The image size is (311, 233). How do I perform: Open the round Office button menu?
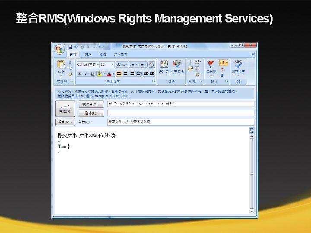click(x=60, y=50)
